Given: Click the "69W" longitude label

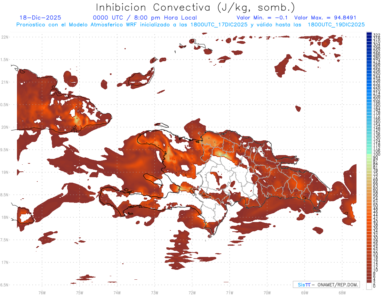Looking at the screenshot, I should pos(304,292).
